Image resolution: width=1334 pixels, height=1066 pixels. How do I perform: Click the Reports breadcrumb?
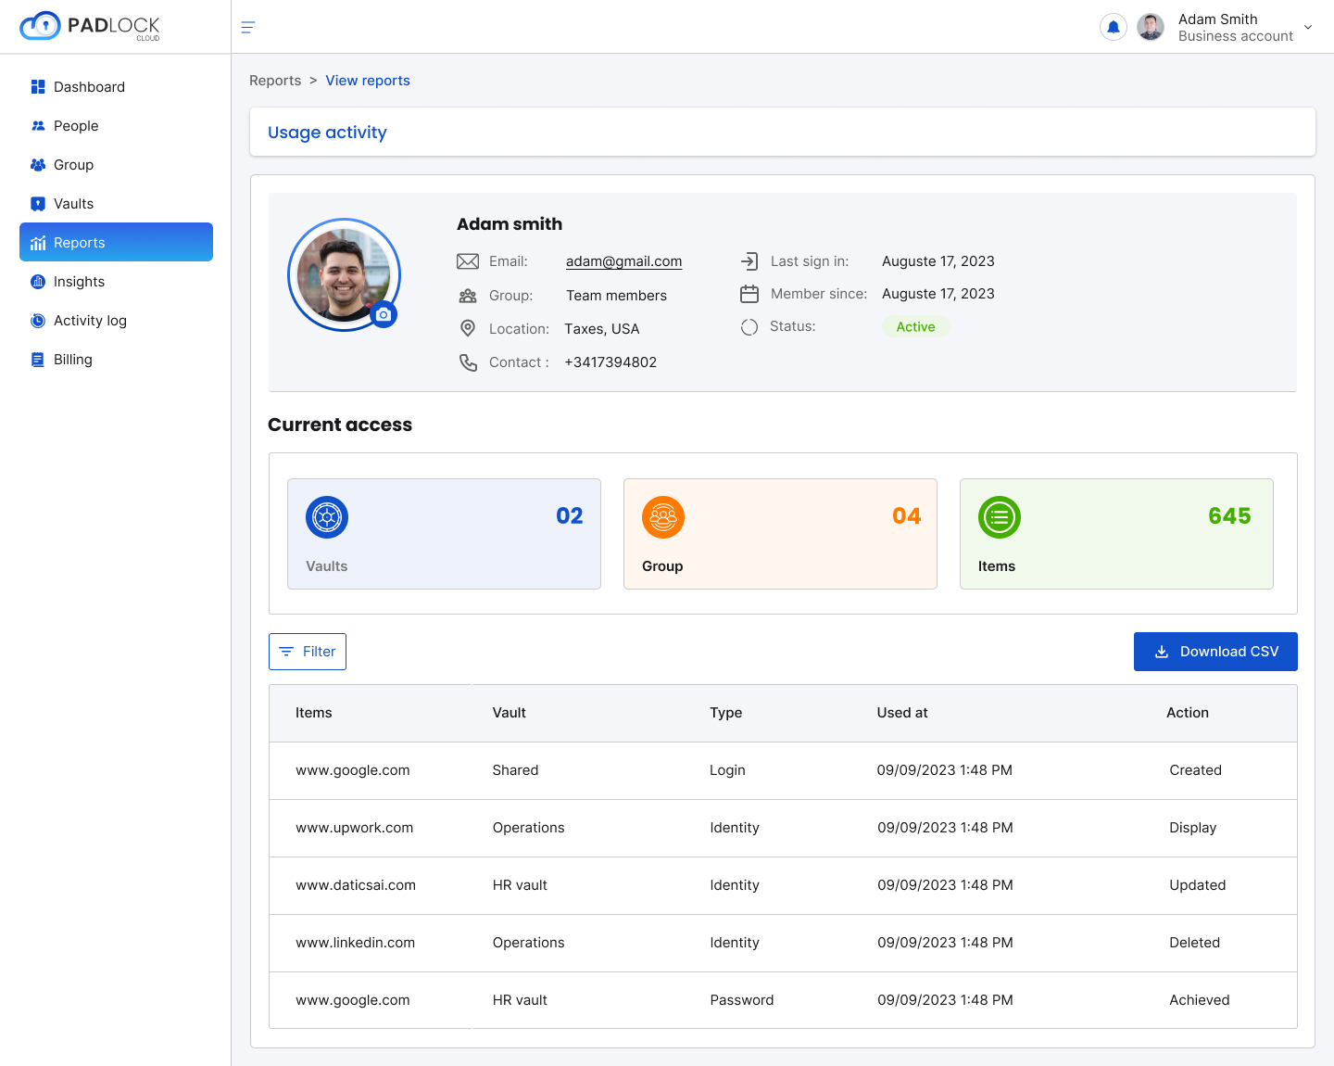coord(275,81)
